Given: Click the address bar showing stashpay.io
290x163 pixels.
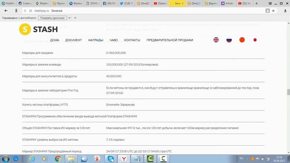Looking at the screenshot, I should pyautogui.click(x=144, y=11).
